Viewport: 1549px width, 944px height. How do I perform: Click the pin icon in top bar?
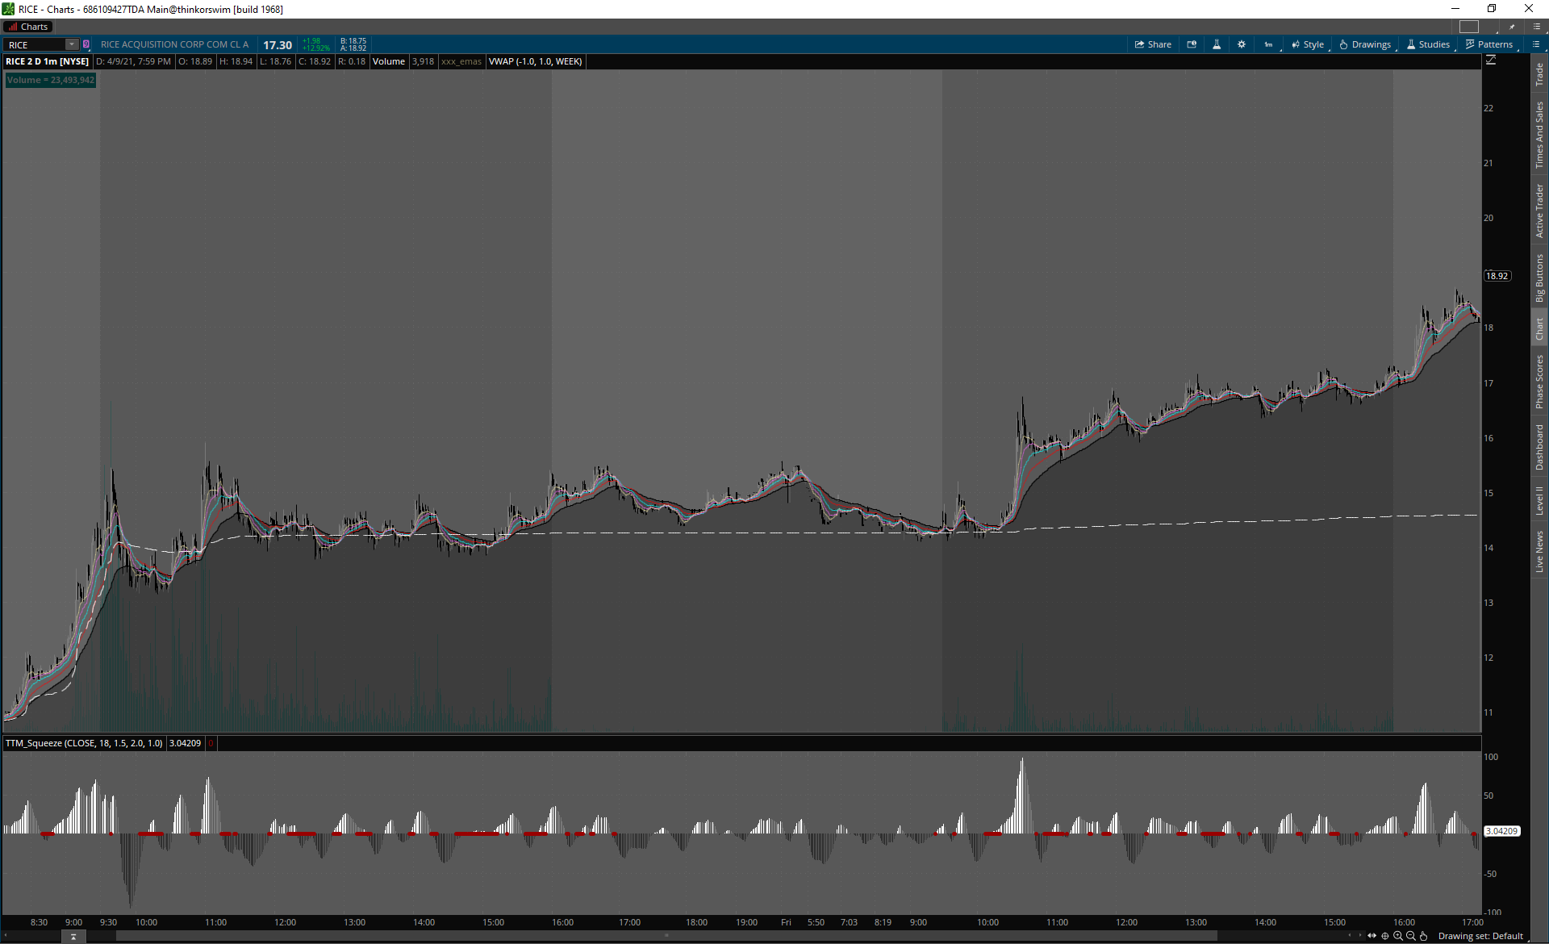[x=1512, y=27]
